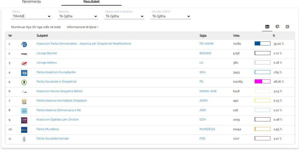The image size is (299, 151).
Task: Open Lëvizja Bashkë party link
Action: 47,53
